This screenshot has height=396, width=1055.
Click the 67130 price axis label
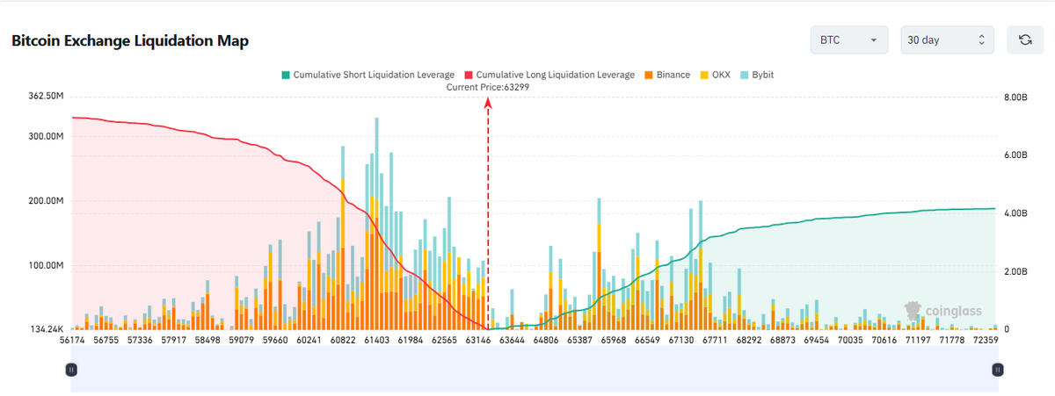pyautogui.click(x=681, y=340)
